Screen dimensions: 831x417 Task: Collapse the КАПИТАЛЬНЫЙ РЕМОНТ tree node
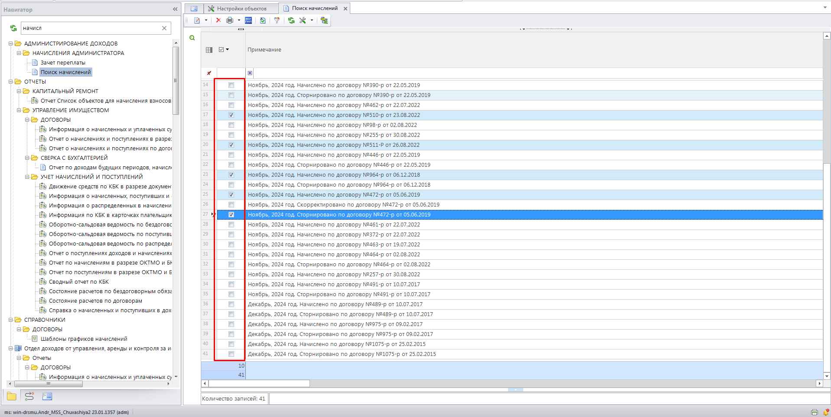[19, 91]
